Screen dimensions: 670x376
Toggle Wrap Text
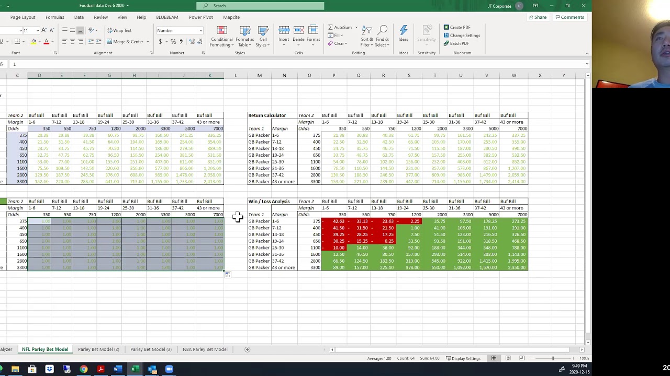coord(119,30)
